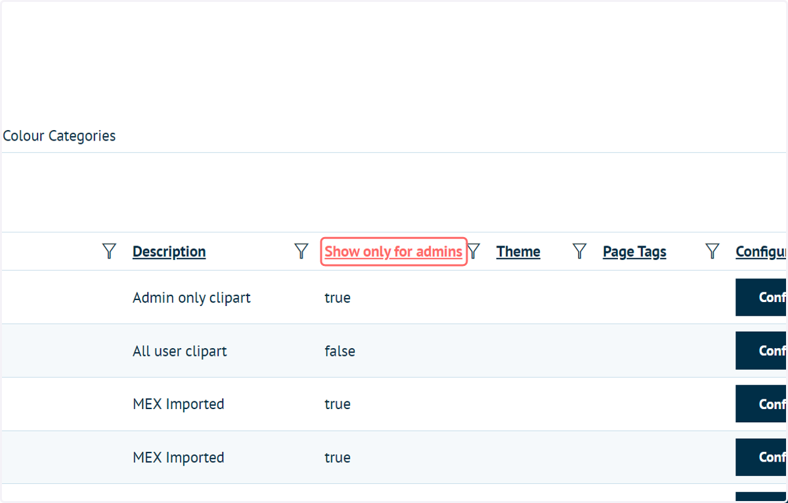This screenshot has width=788, height=503.
Task: Open filter icon left of Show only for admins
Action: click(301, 251)
